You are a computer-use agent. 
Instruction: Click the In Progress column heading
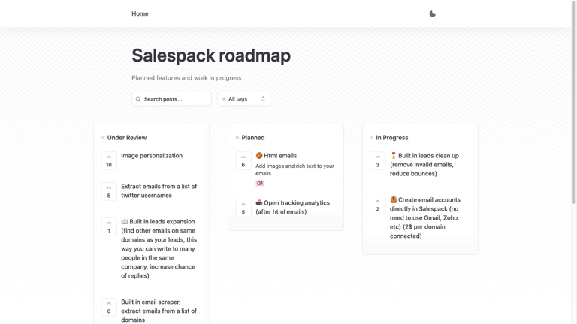click(392, 138)
